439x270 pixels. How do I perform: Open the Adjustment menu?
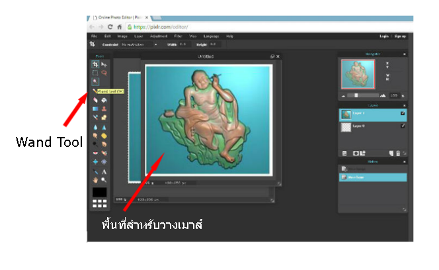159,36
